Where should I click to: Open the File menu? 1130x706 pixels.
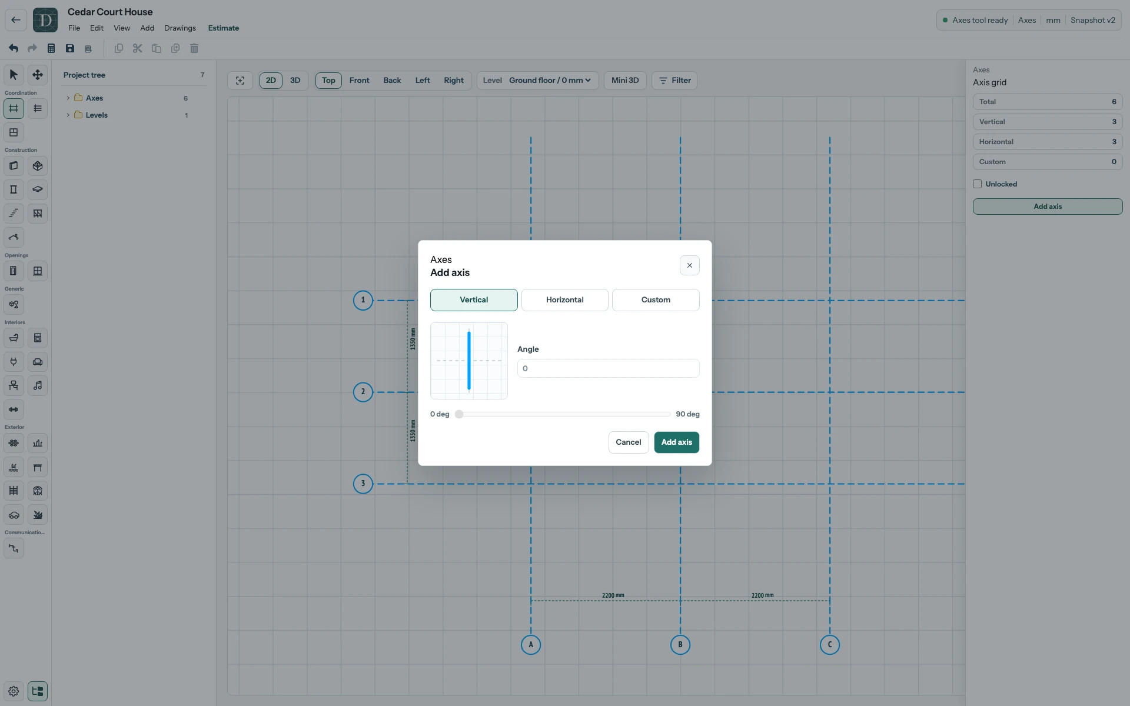click(x=74, y=28)
